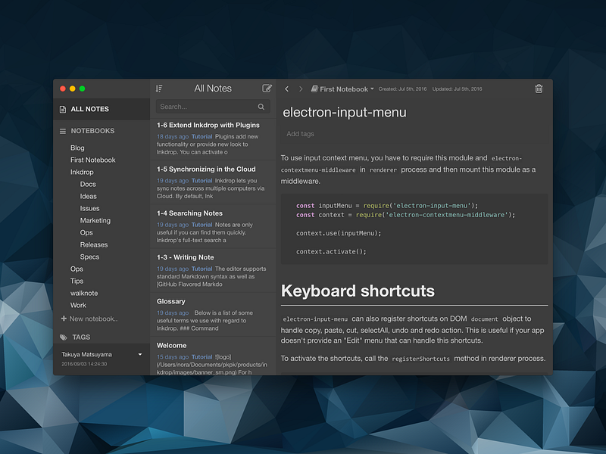Click the NOTEBOOKS section header
The width and height of the screenshot is (606, 454).
click(x=92, y=131)
